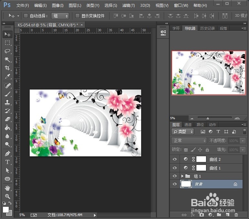The image size is (249, 219).
Task: Select the Ellipse shape tool
Action: (7, 179)
